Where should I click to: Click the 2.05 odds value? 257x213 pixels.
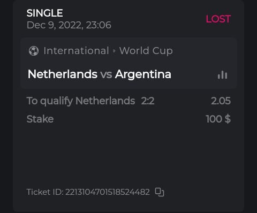point(221,101)
